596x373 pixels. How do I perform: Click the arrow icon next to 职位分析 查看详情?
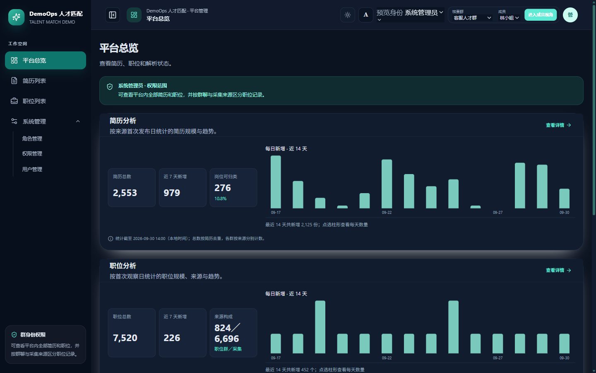pos(569,270)
